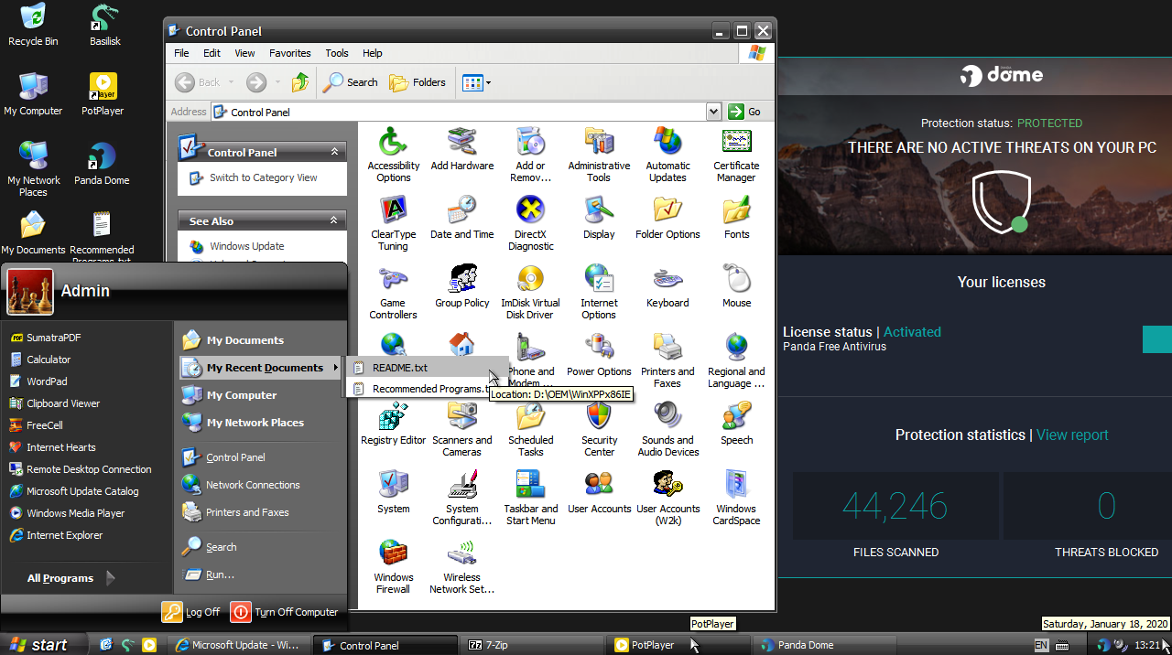Open System properties icon

394,492
